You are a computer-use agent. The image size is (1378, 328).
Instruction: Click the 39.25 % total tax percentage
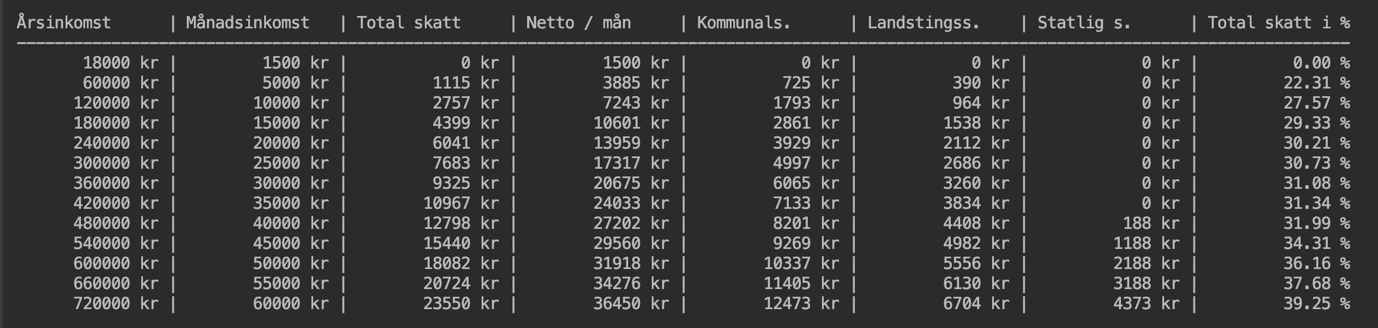(x=1317, y=304)
